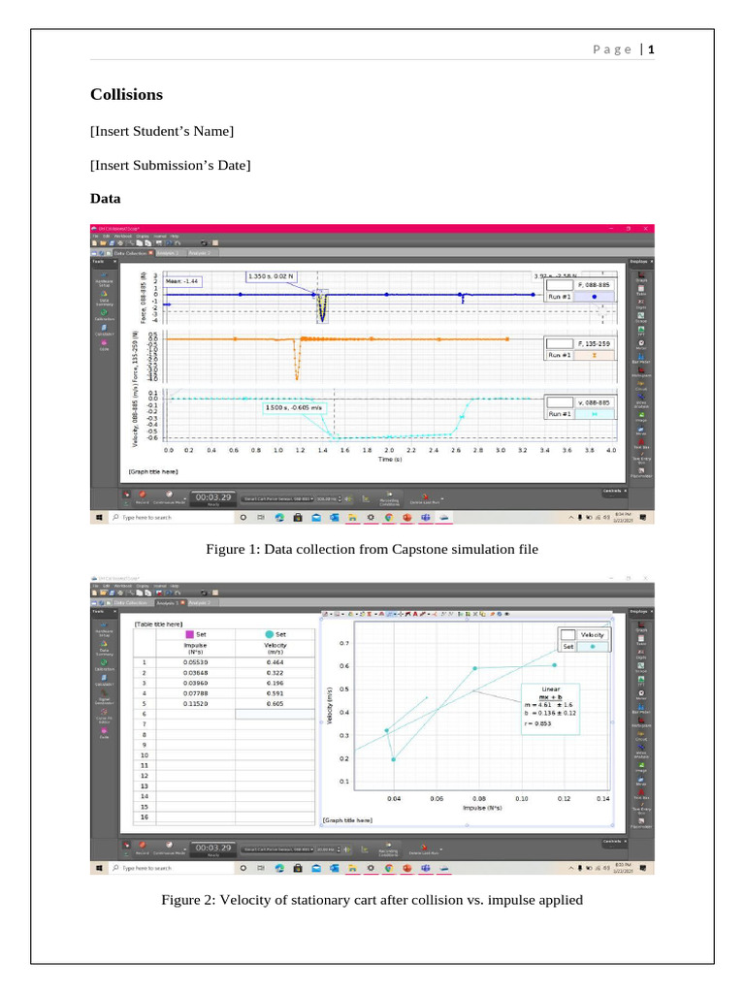Select Meter display icon in Figure 1
Image resolution: width=745 pixels, height=993 pixels.
pyautogui.click(x=641, y=344)
